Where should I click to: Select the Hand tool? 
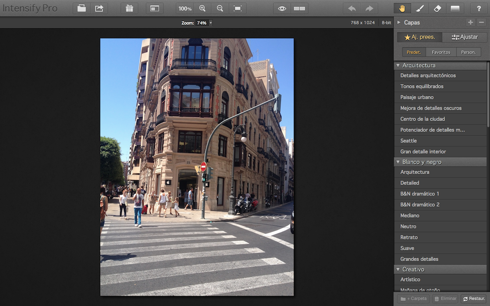(402, 9)
